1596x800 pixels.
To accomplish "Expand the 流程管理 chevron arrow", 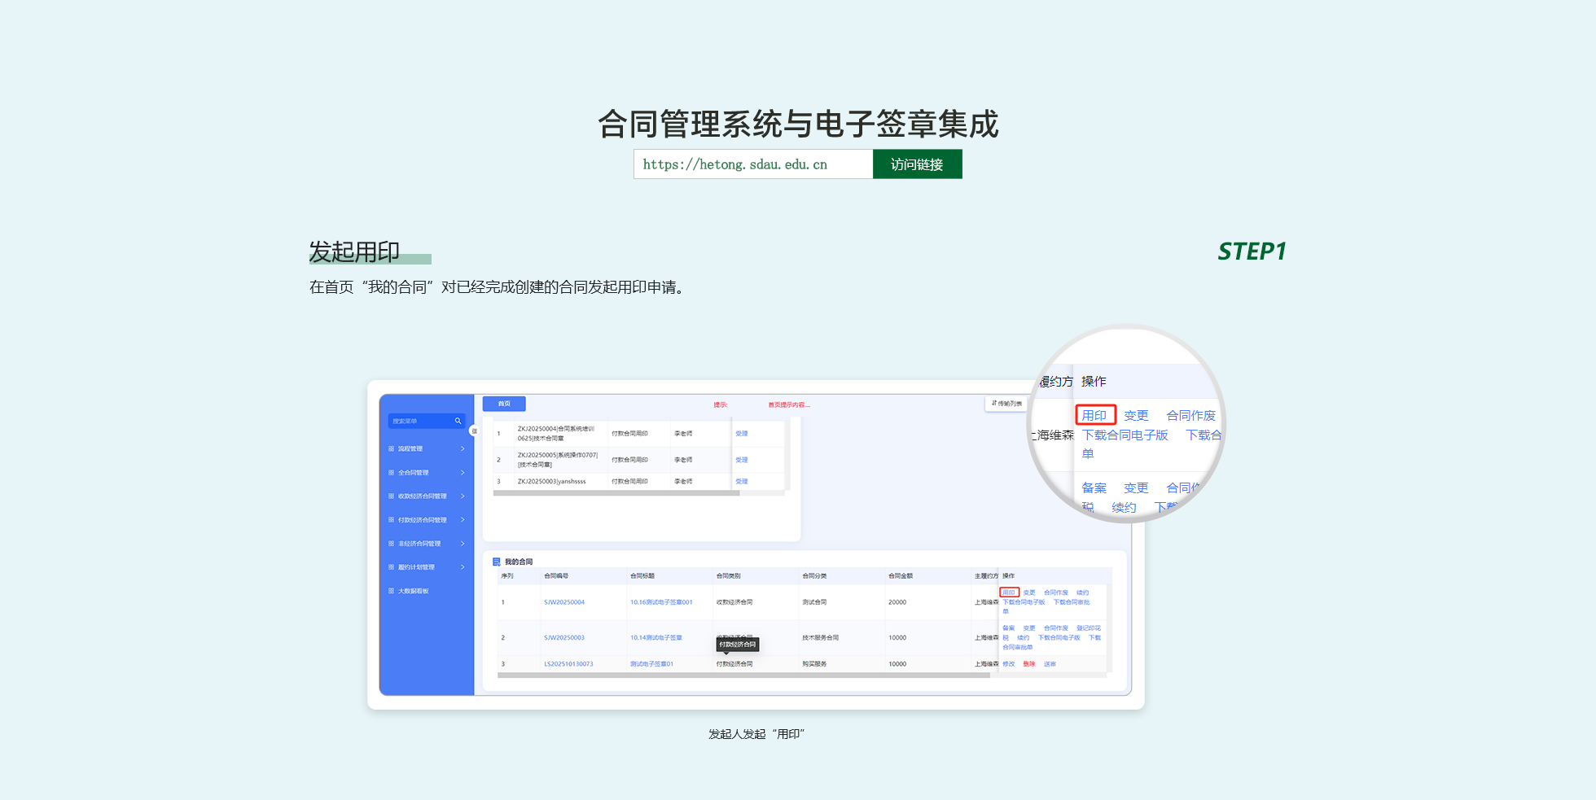I will [x=463, y=449].
